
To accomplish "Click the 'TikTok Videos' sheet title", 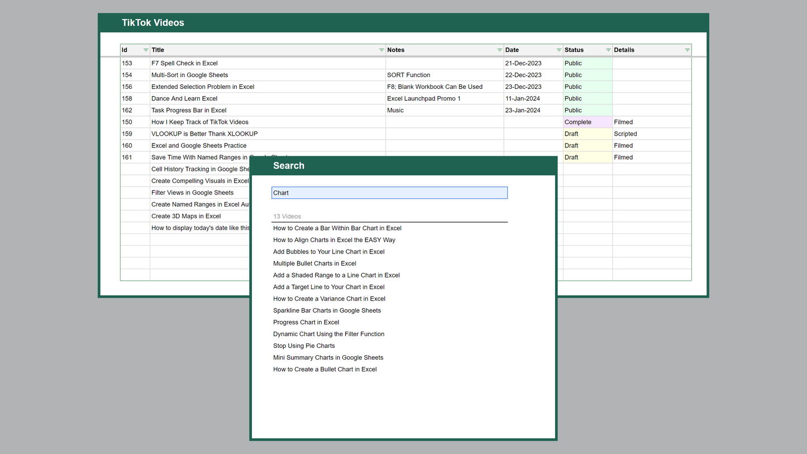I will click(x=153, y=22).
